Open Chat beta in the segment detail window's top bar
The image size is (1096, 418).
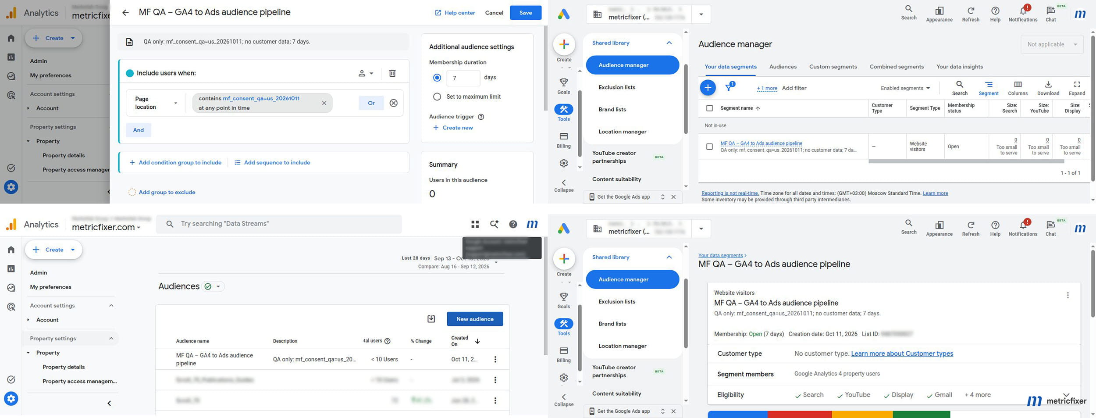(1051, 228)
